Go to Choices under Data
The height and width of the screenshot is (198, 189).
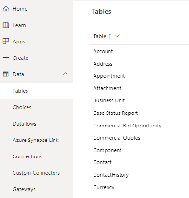coord(22,107)
